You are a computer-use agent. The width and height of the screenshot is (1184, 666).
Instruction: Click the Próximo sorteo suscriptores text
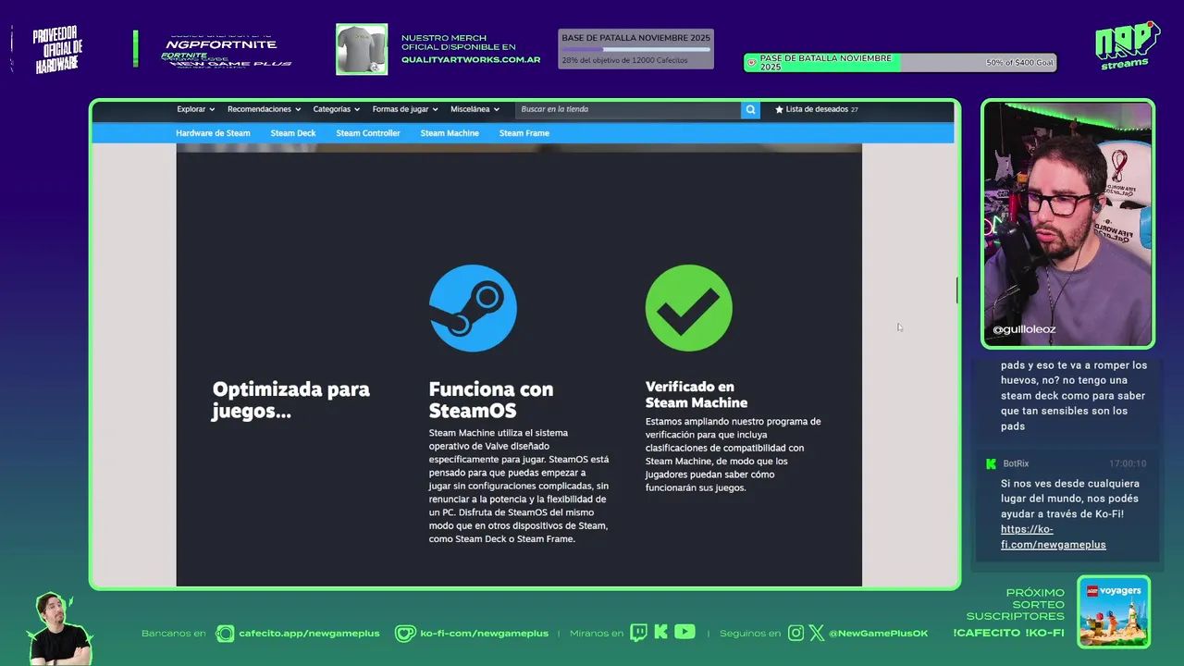pos(1016,604)
